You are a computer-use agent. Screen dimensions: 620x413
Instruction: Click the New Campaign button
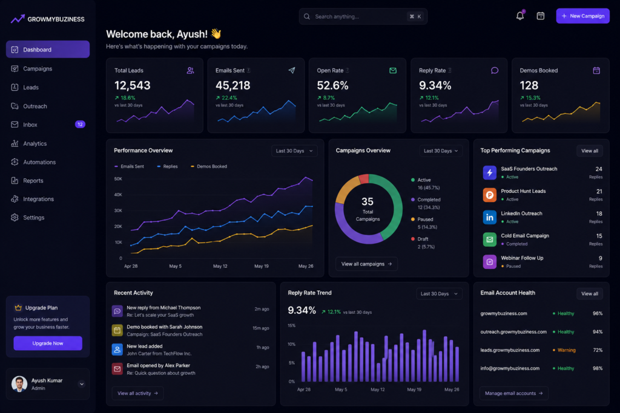point(582,16)
